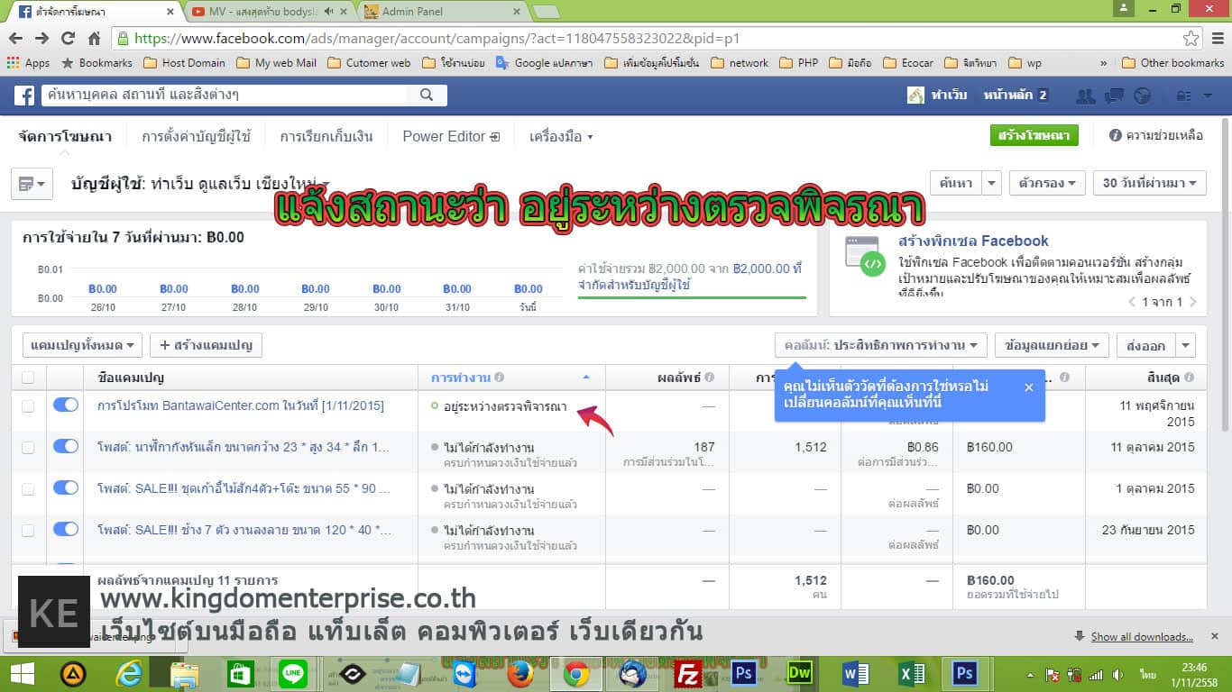1232x692 pixels.
Task: Click the Facebook logo icon
Action: click(x=23, y=95)
